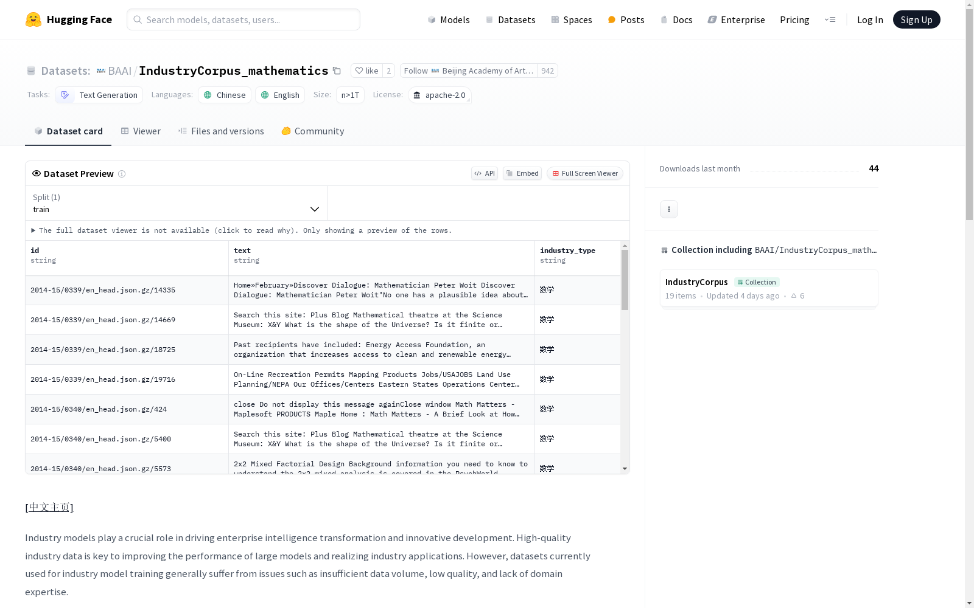974x608 pixels.
Task: Open the 中文主页 link
Action: (49, 507)
